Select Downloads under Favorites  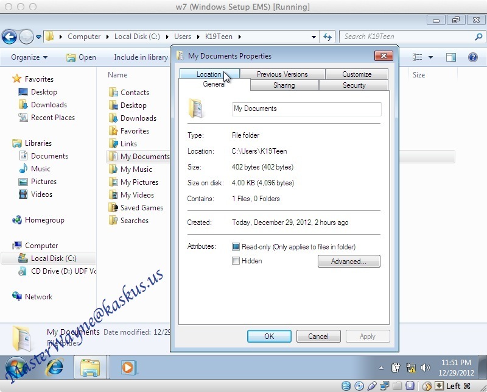(43, 105)
